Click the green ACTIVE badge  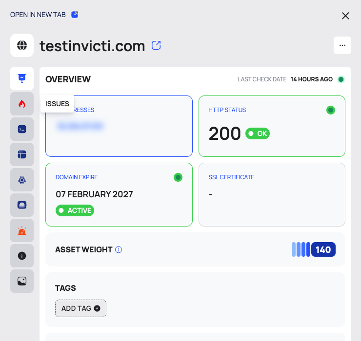coord(75,210)
